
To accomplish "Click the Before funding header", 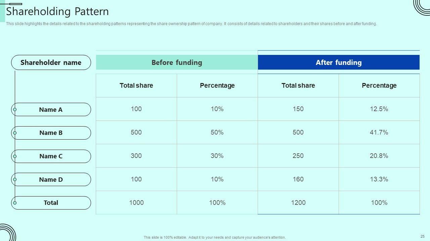I will [x=177, y=63].
